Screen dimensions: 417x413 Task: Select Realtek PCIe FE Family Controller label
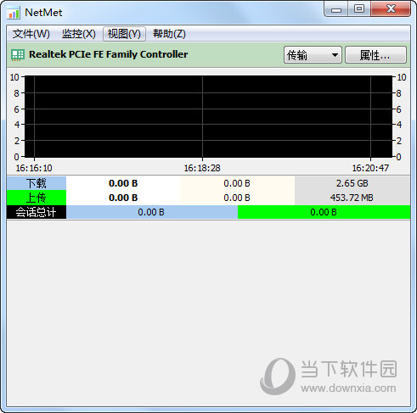coord(109,54)
